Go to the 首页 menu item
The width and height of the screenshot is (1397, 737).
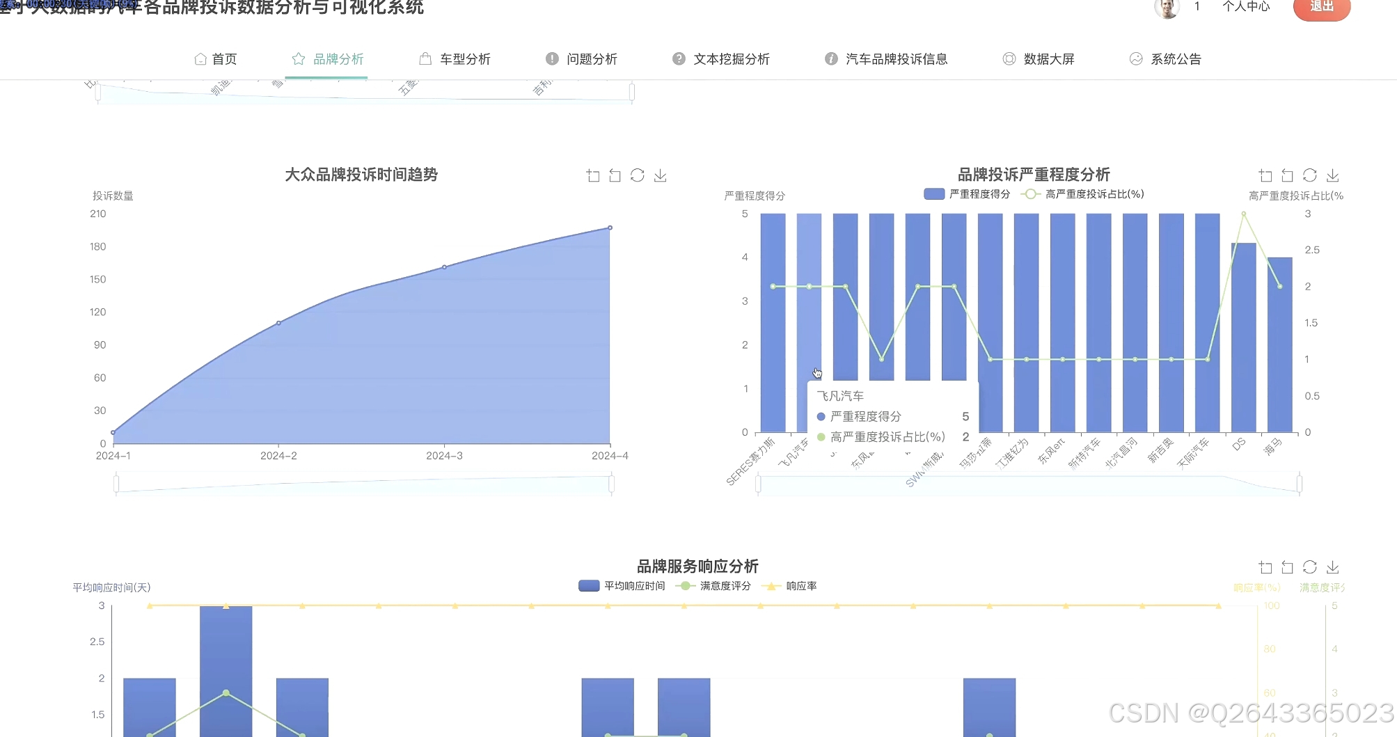point(216,59)
